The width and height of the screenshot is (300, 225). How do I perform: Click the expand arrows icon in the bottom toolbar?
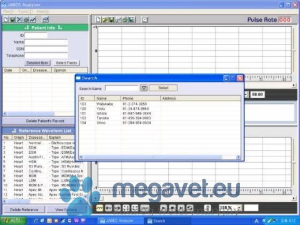126,207
